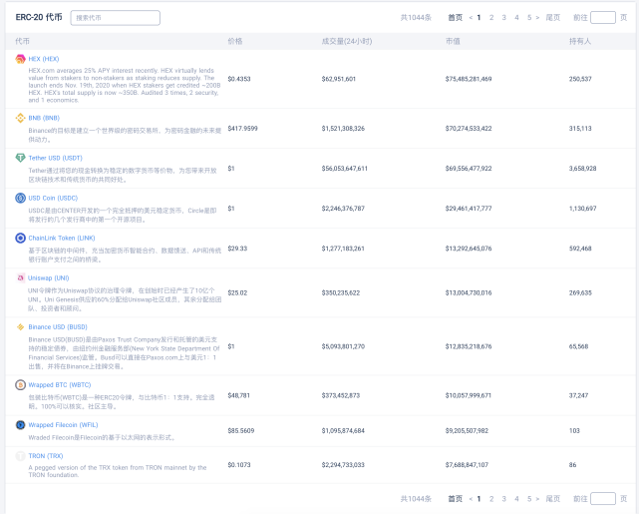639x514 pixels.
Task: Select Uniswap price $25.02
Action: point(237,292)
